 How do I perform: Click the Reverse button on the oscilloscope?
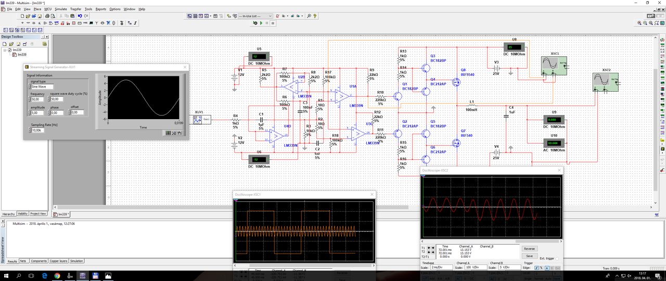[529, 249]
